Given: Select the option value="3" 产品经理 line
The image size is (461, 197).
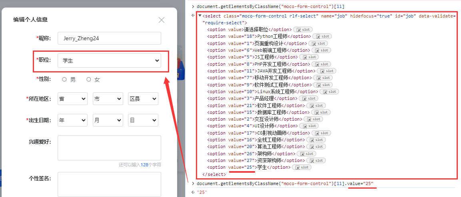Looking at the screenshot, I should click(252, 99).
